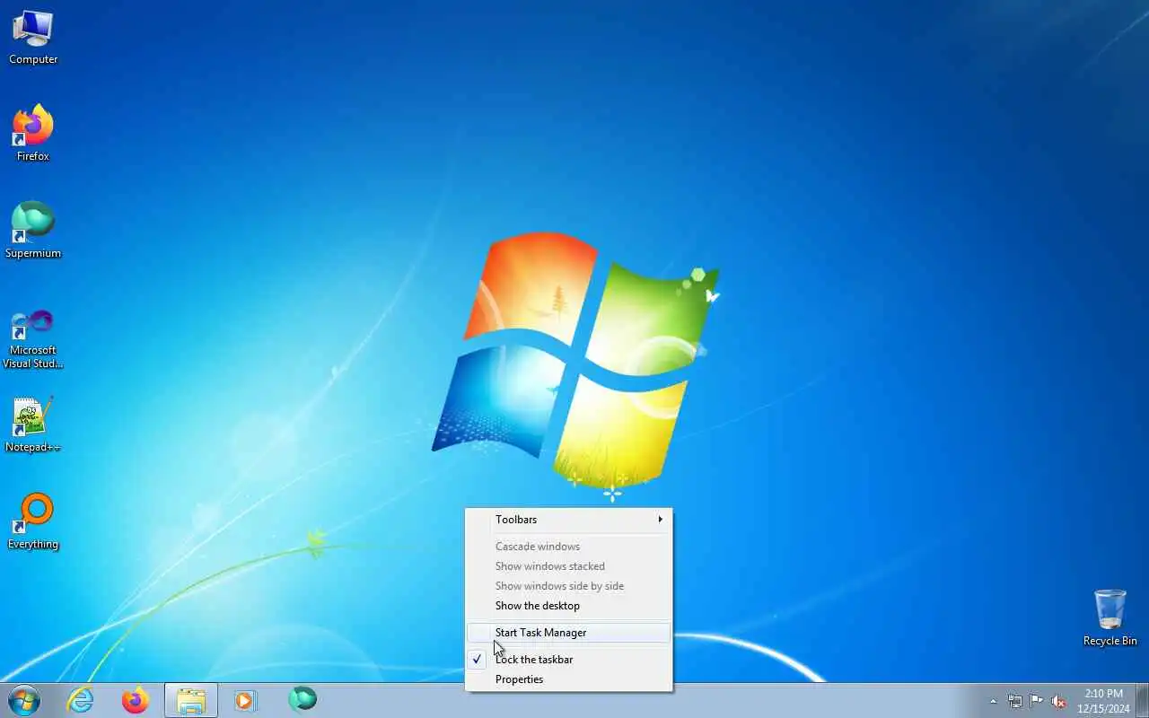Open the Action Center flag icon
1149x718 pixels.
(x=1037, y=701)
